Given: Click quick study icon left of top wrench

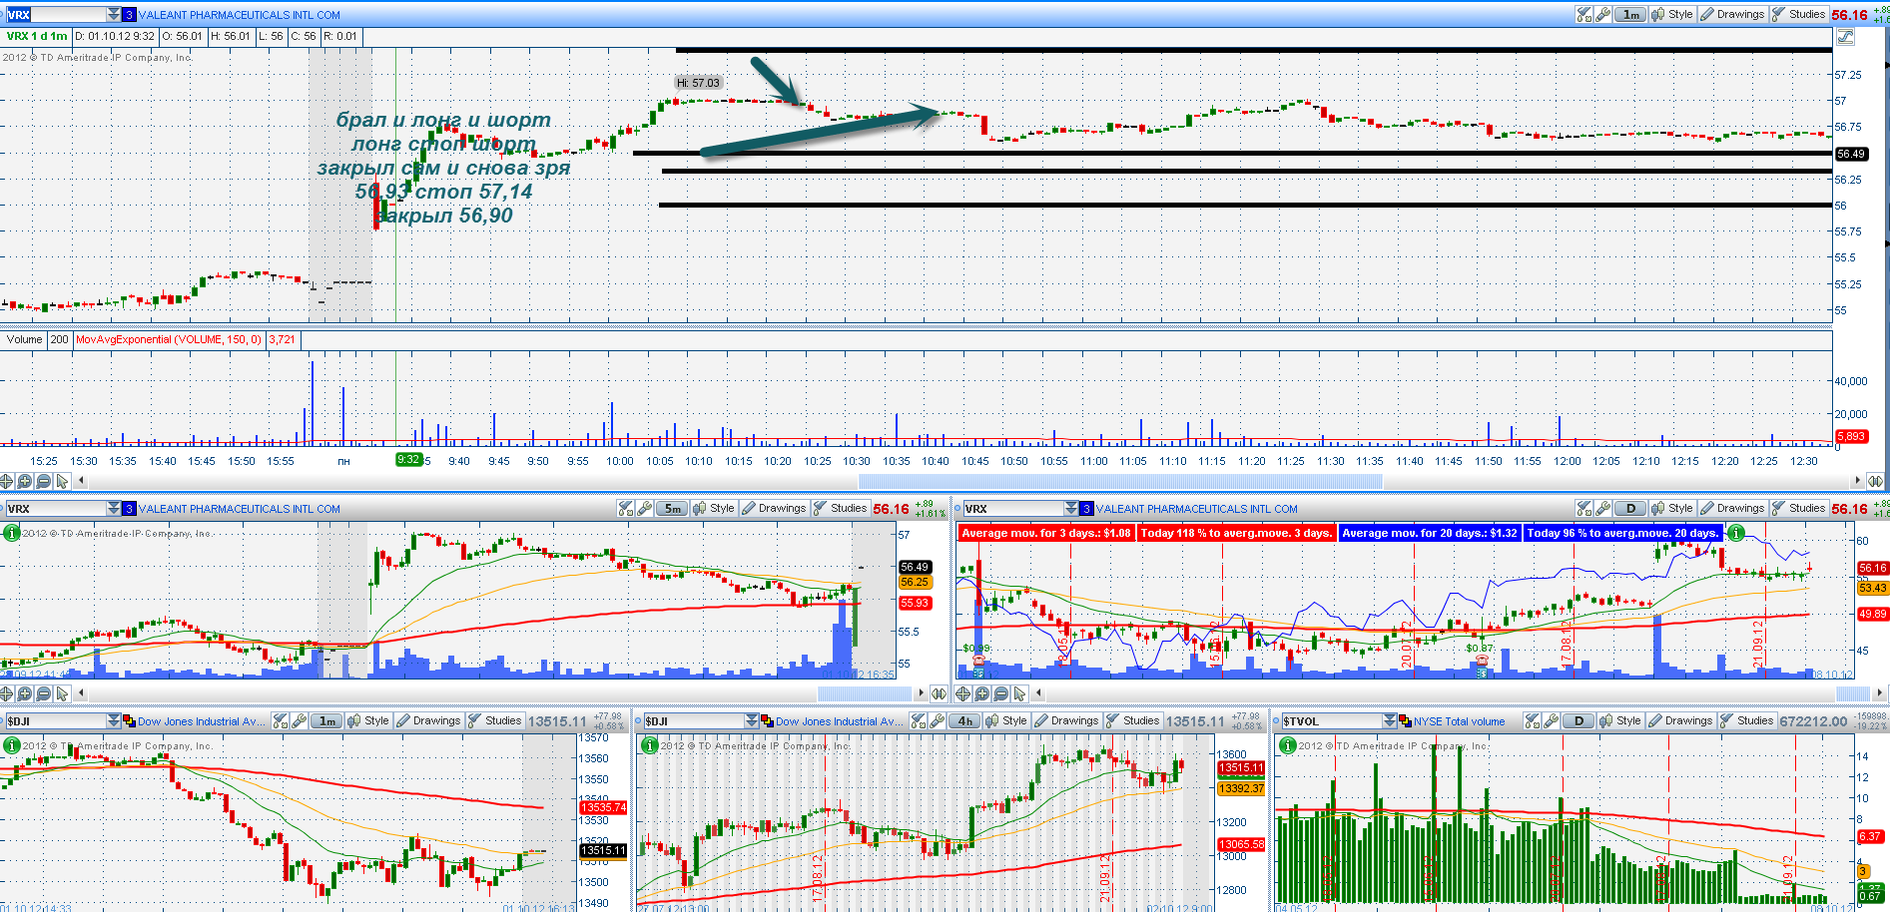Looking at the screenshot, I should pyautogui.click(x=1584, y=14).
